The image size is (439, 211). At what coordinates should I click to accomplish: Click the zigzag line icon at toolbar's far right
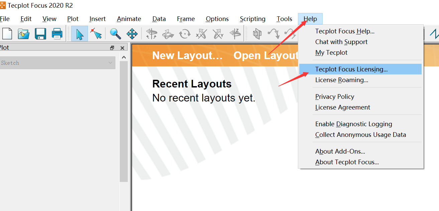pyautogui.click(x=434, y=34)
